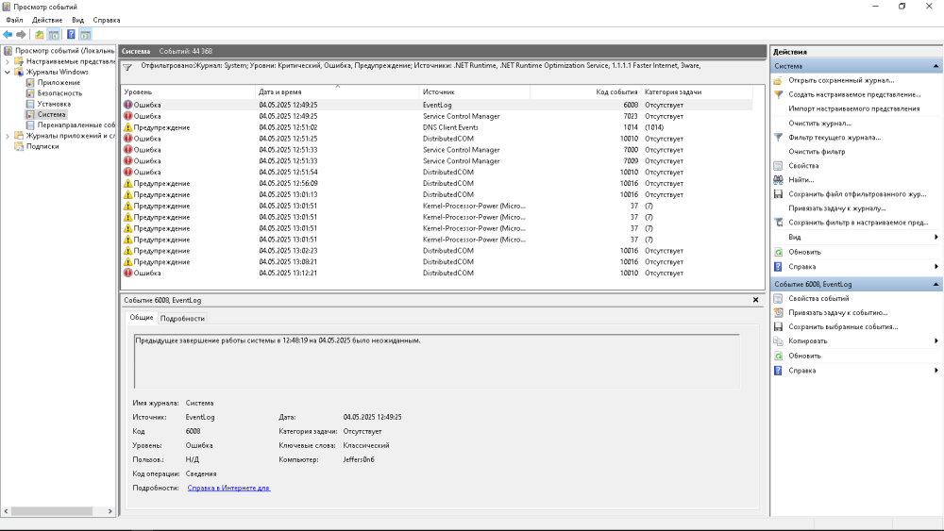Select the Перенаправленные события log in the tree
The width and height of the screenshot is (944, 531).
click(x=76, y=125)
